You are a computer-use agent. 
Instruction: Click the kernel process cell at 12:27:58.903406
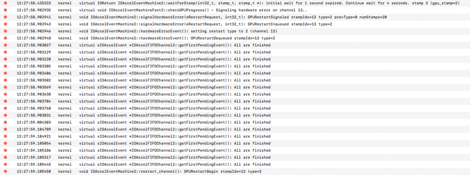tap(65, 73)
